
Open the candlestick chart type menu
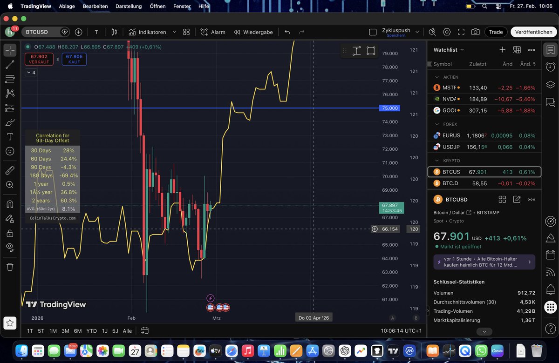point(114,32)
